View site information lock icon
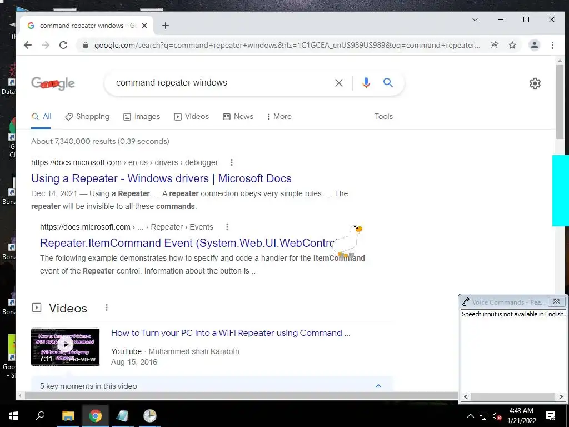Viewport: 569px width, 427px height. (x=86, y=45)
